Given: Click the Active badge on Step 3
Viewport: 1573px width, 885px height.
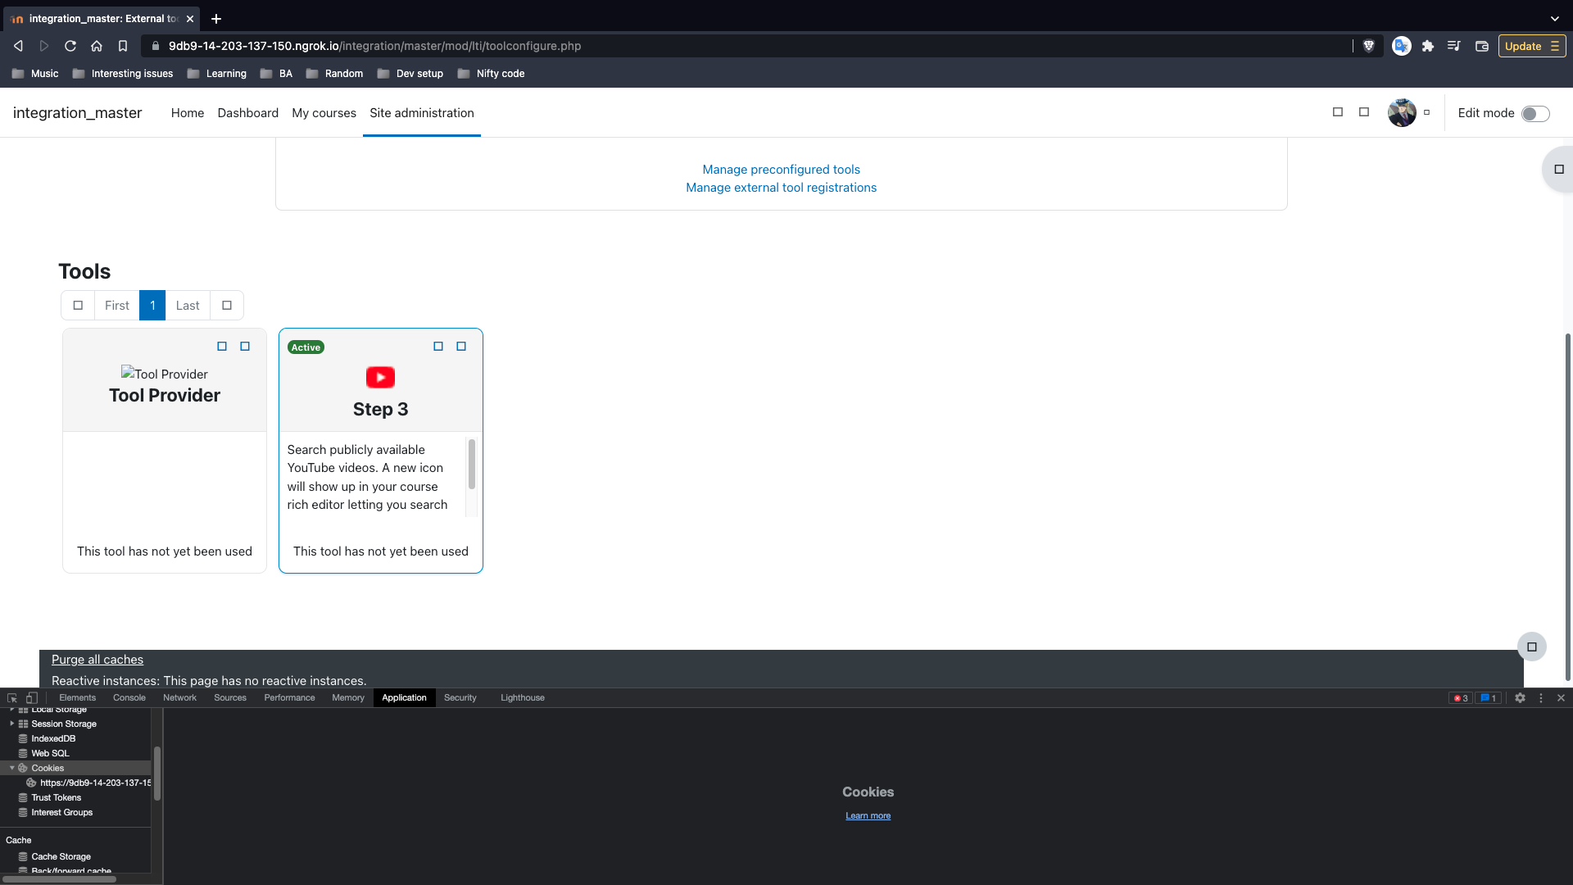Looking at the screenshot, I should point(306,347).
